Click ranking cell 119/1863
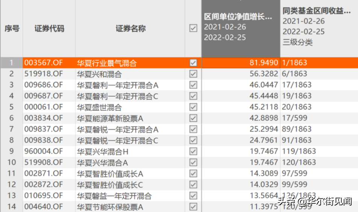 [x=299, y=151]
